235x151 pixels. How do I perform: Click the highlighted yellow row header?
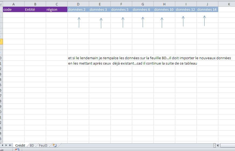click(x=1, y=41)
